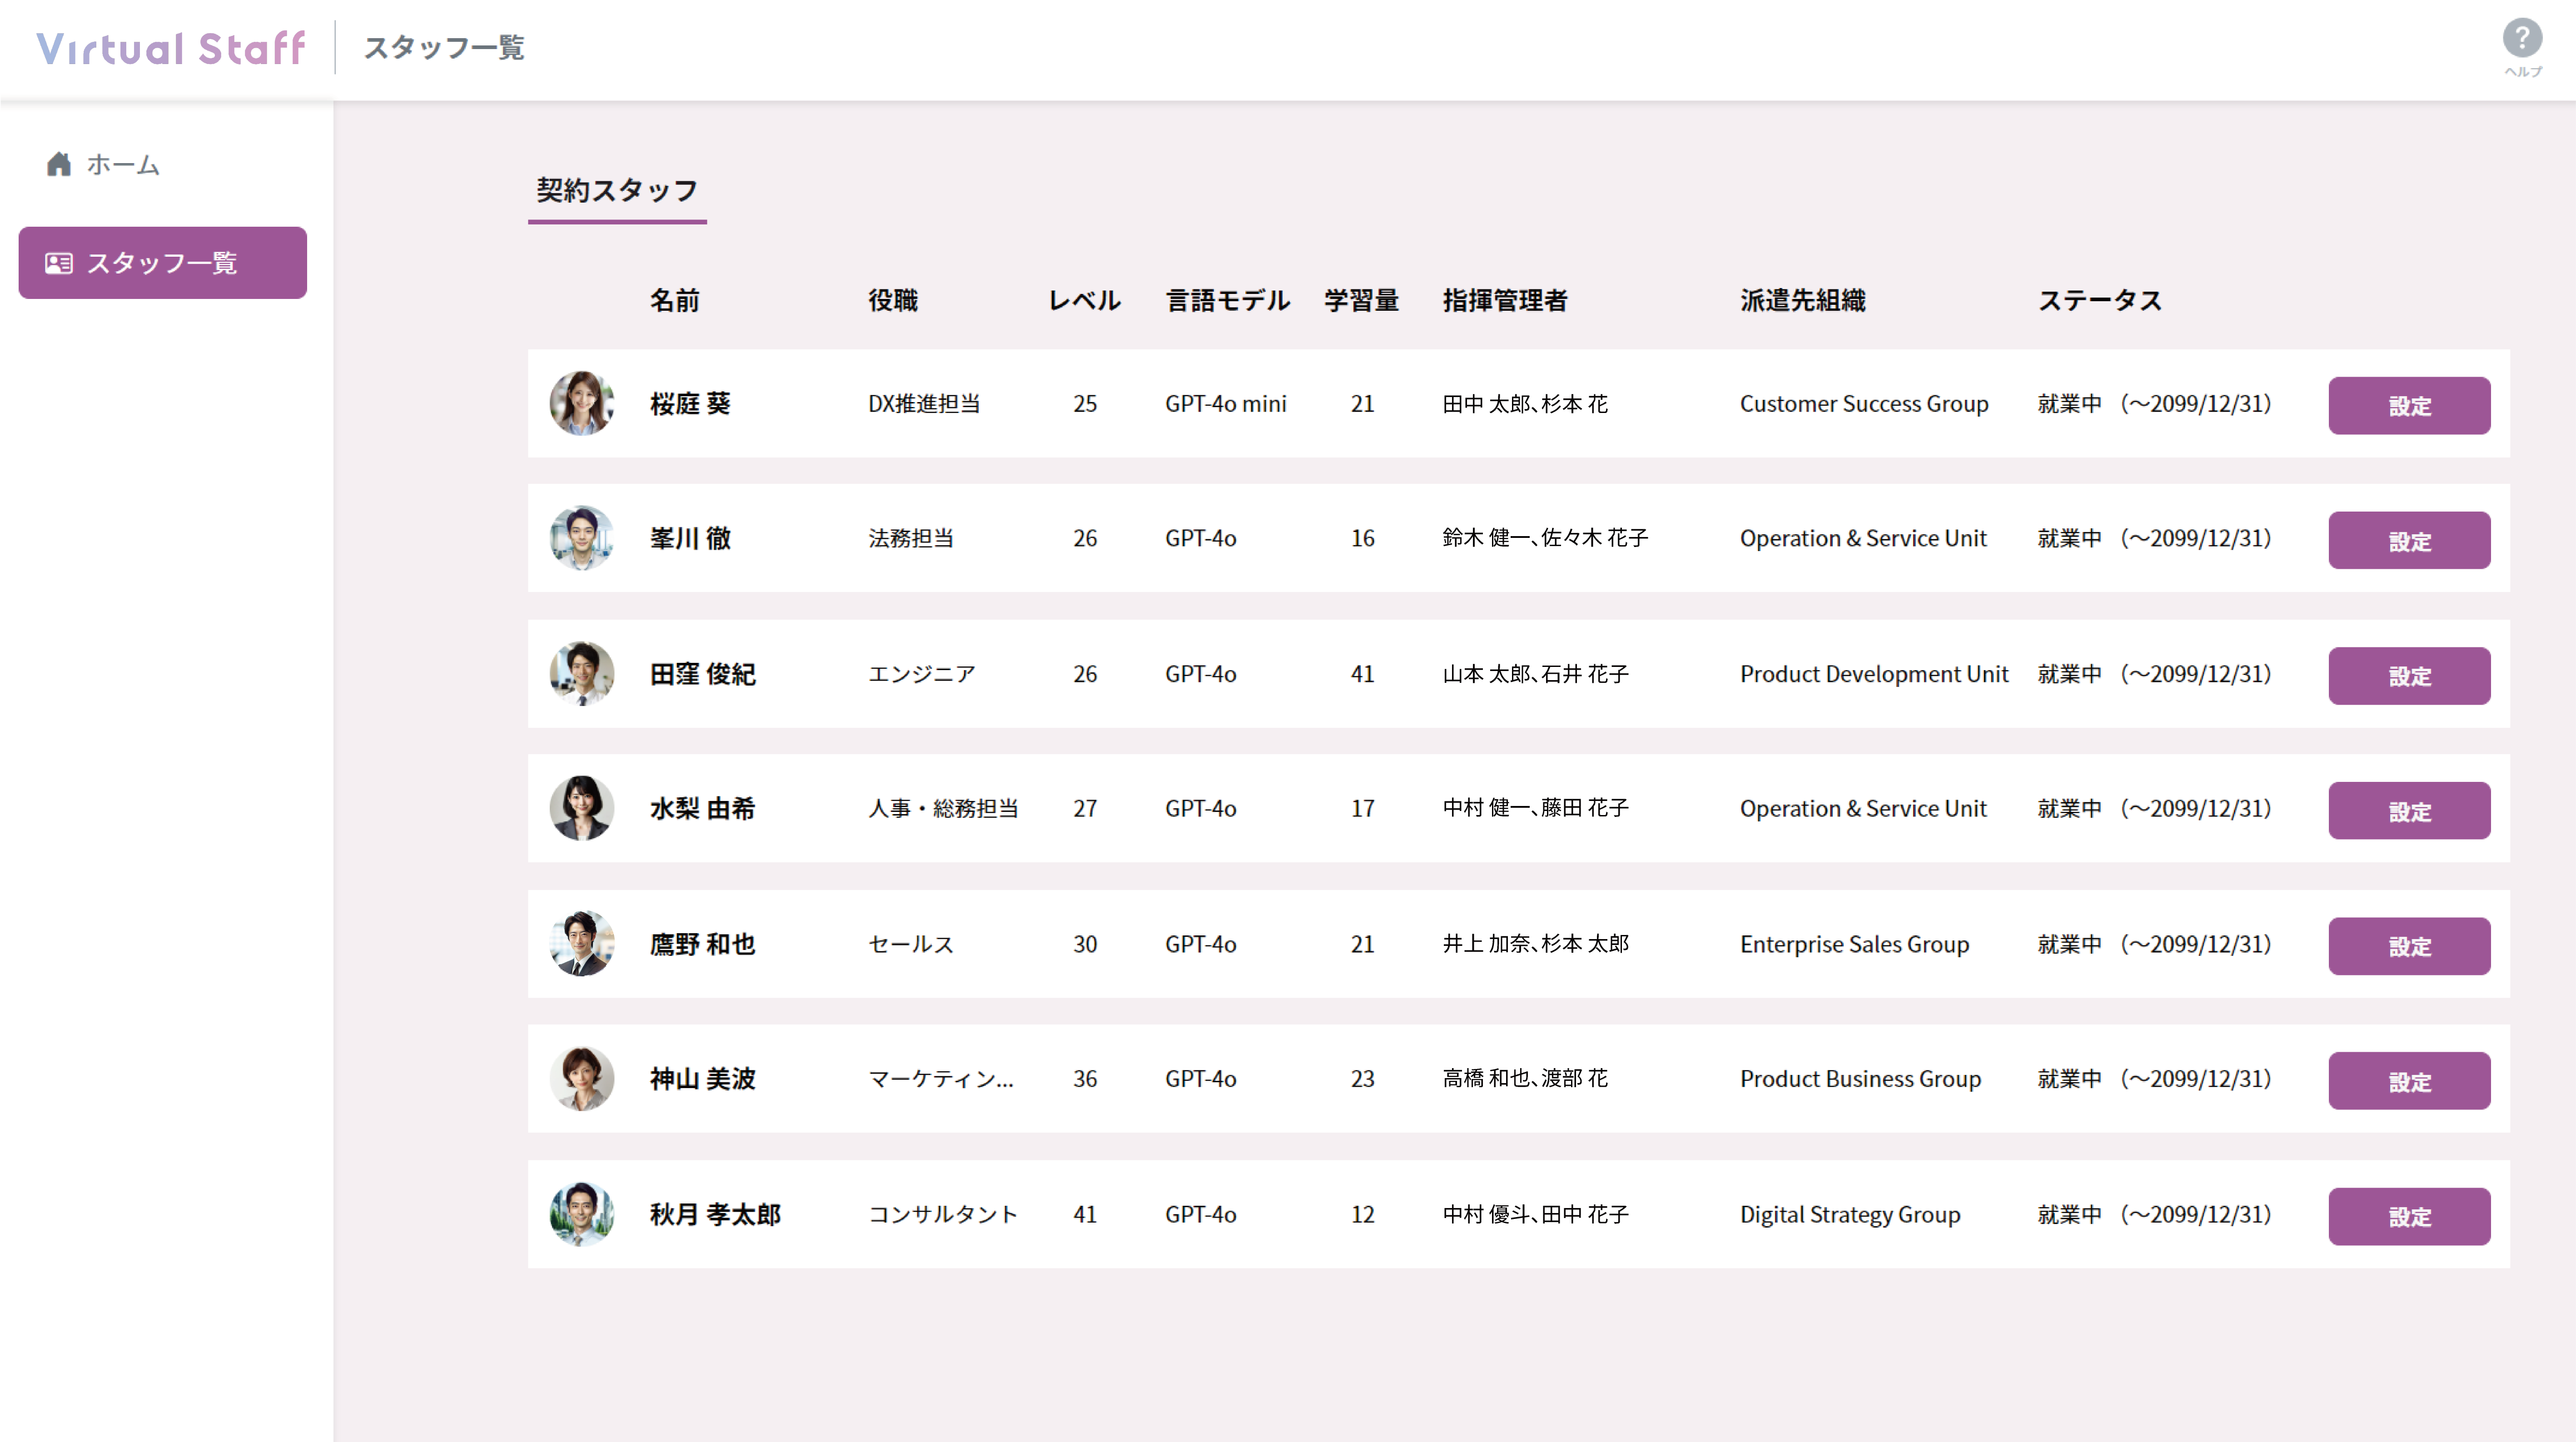
Task: Click avatar of 鷹野 和也
Action: 582,944
